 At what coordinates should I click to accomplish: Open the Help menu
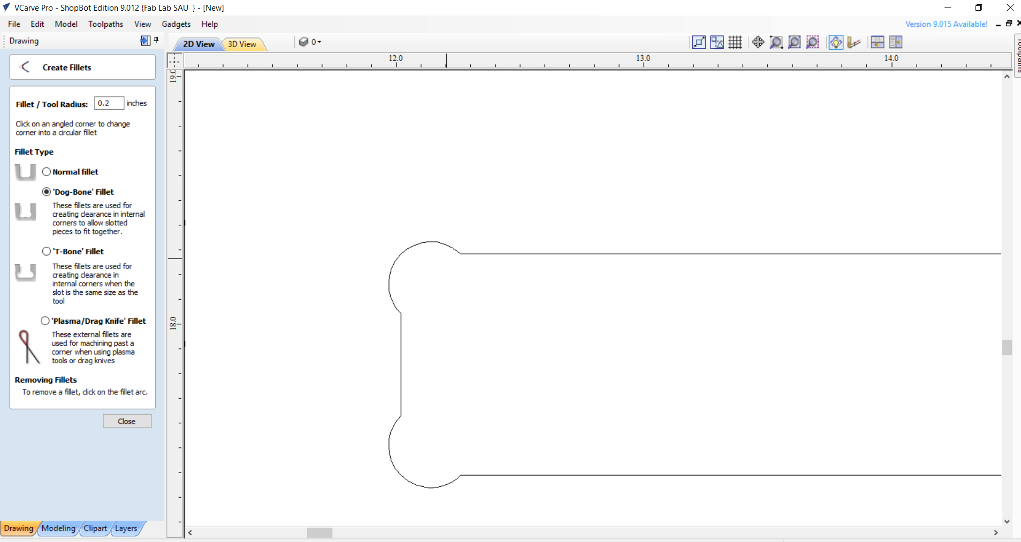[x=210, y=24]
